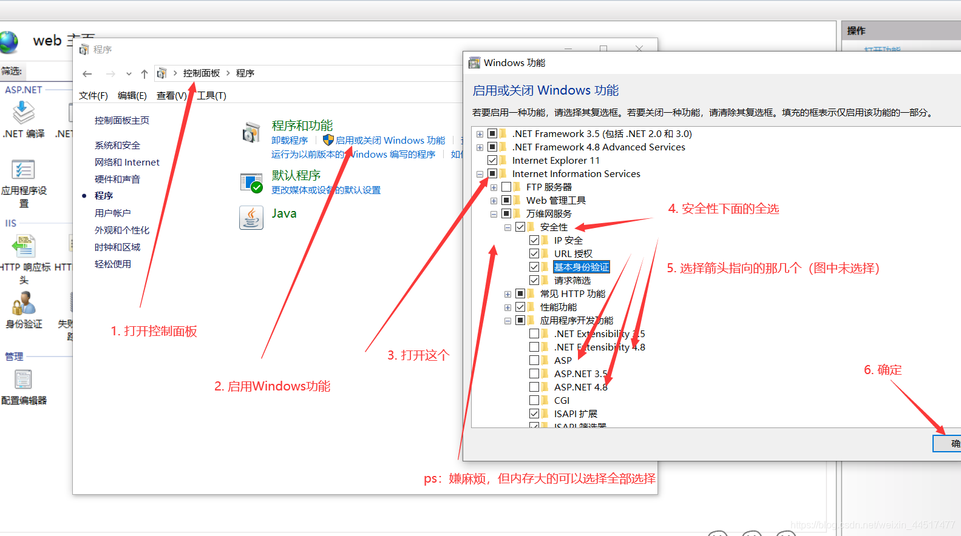This screenshot has height=536, width=961.
Task: Open 应用程序设置 icon in IIS Manager
Action: (x=24, y=169)
